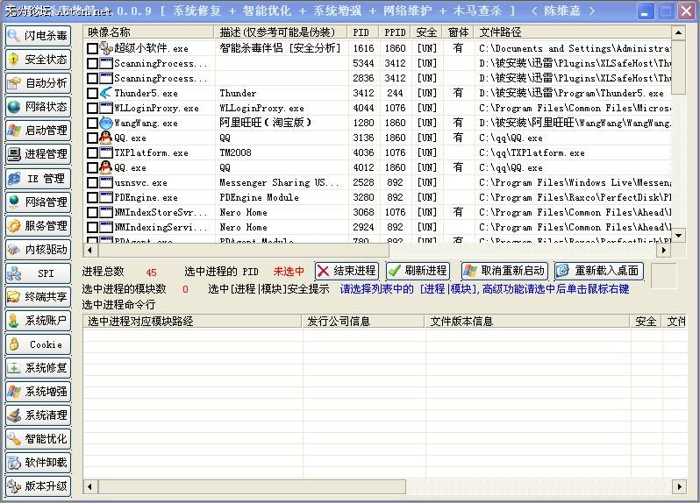Check the 超级小软件.exe process checkbox
Viewport: 700px width, 503px height.
pyautogui.click(x=92, y=48)
